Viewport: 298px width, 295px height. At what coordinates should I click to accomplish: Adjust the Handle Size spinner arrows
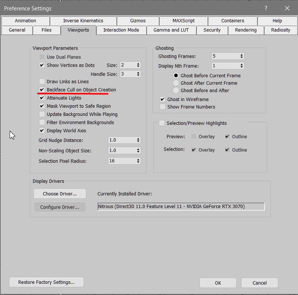pyautogui.click(x=138, y=74)
